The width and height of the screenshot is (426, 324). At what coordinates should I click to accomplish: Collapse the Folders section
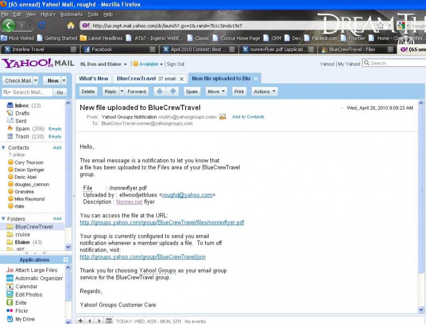(x=4, y=219)
